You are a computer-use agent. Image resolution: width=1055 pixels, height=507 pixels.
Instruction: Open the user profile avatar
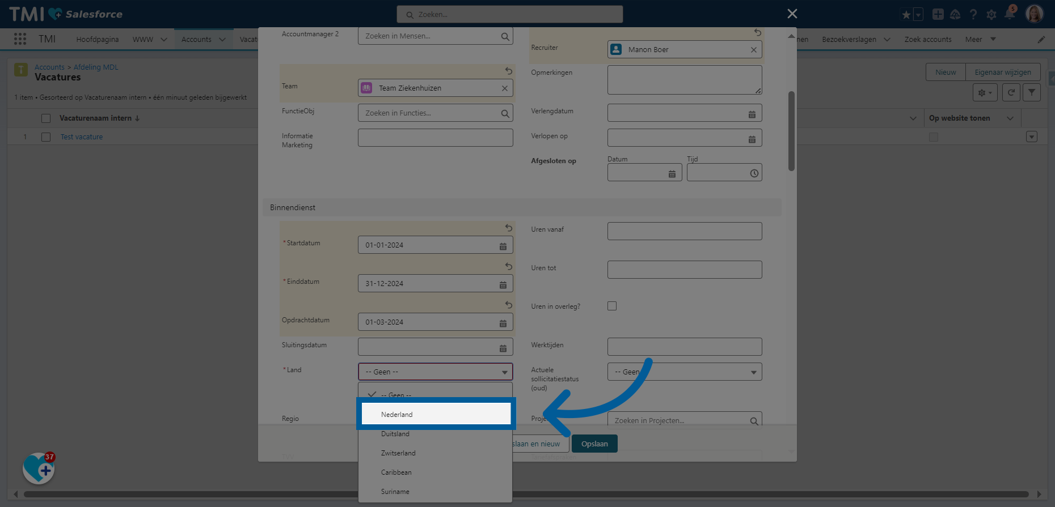coord(1035,14)
